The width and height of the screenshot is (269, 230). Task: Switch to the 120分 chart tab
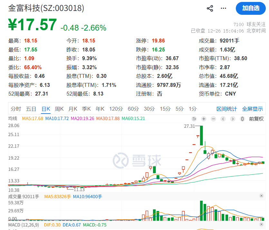tap(116, 109)
